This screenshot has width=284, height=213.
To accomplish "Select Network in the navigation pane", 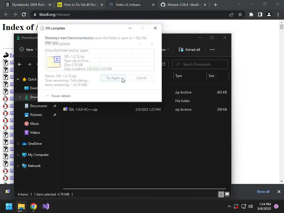I will coord(34,166).
